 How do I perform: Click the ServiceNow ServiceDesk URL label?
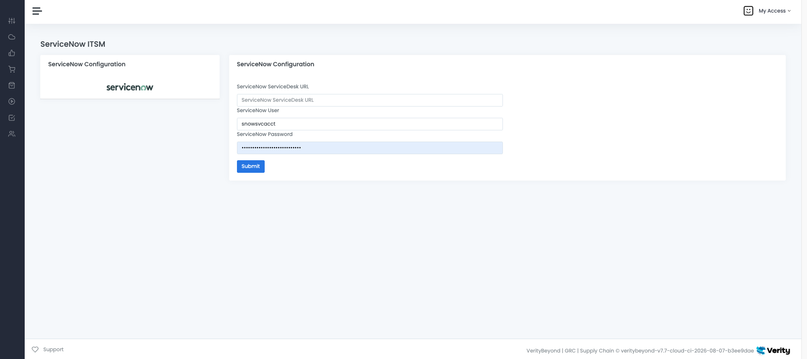click(273, 87)
